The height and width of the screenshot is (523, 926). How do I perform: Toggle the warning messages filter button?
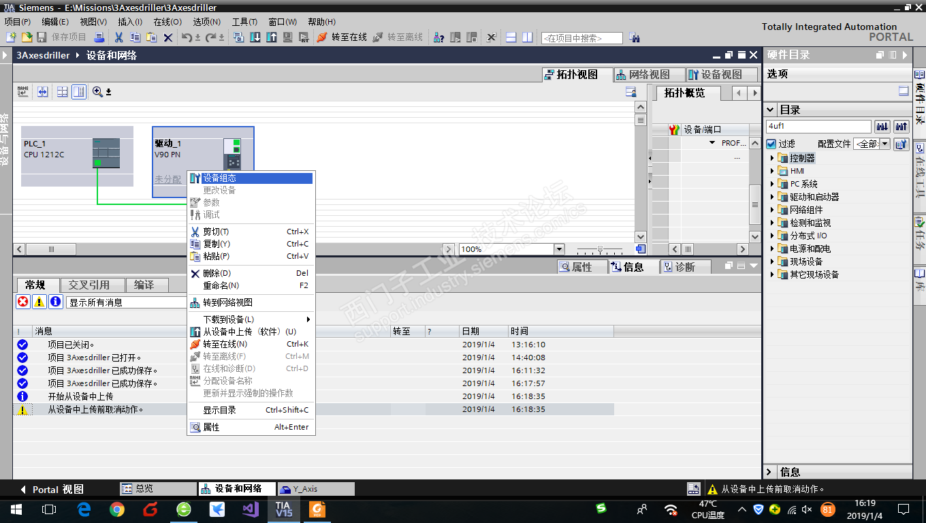click(39, 302)
